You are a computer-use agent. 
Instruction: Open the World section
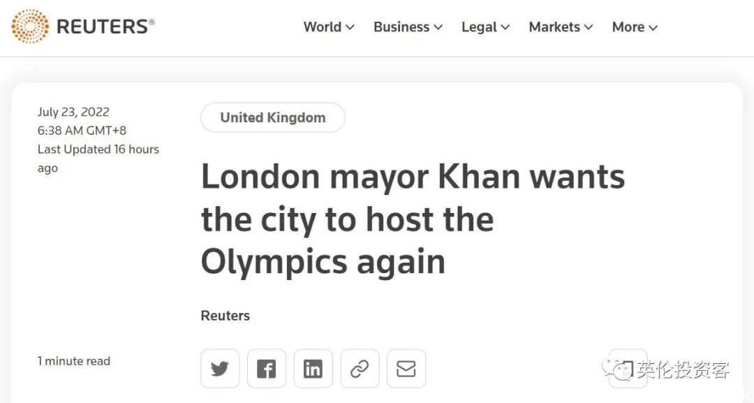coord(322,27)
